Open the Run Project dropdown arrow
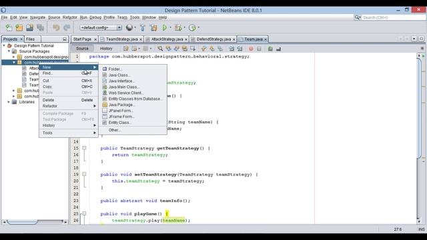Image resolution: width=427 pixels, height=240 pixels. point(171,27)
